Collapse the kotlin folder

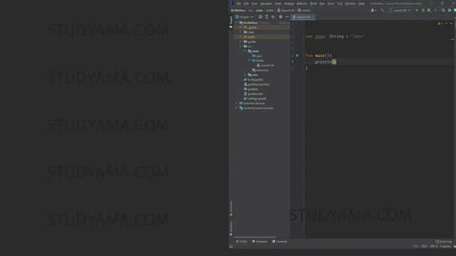click(x=249, y=60)
